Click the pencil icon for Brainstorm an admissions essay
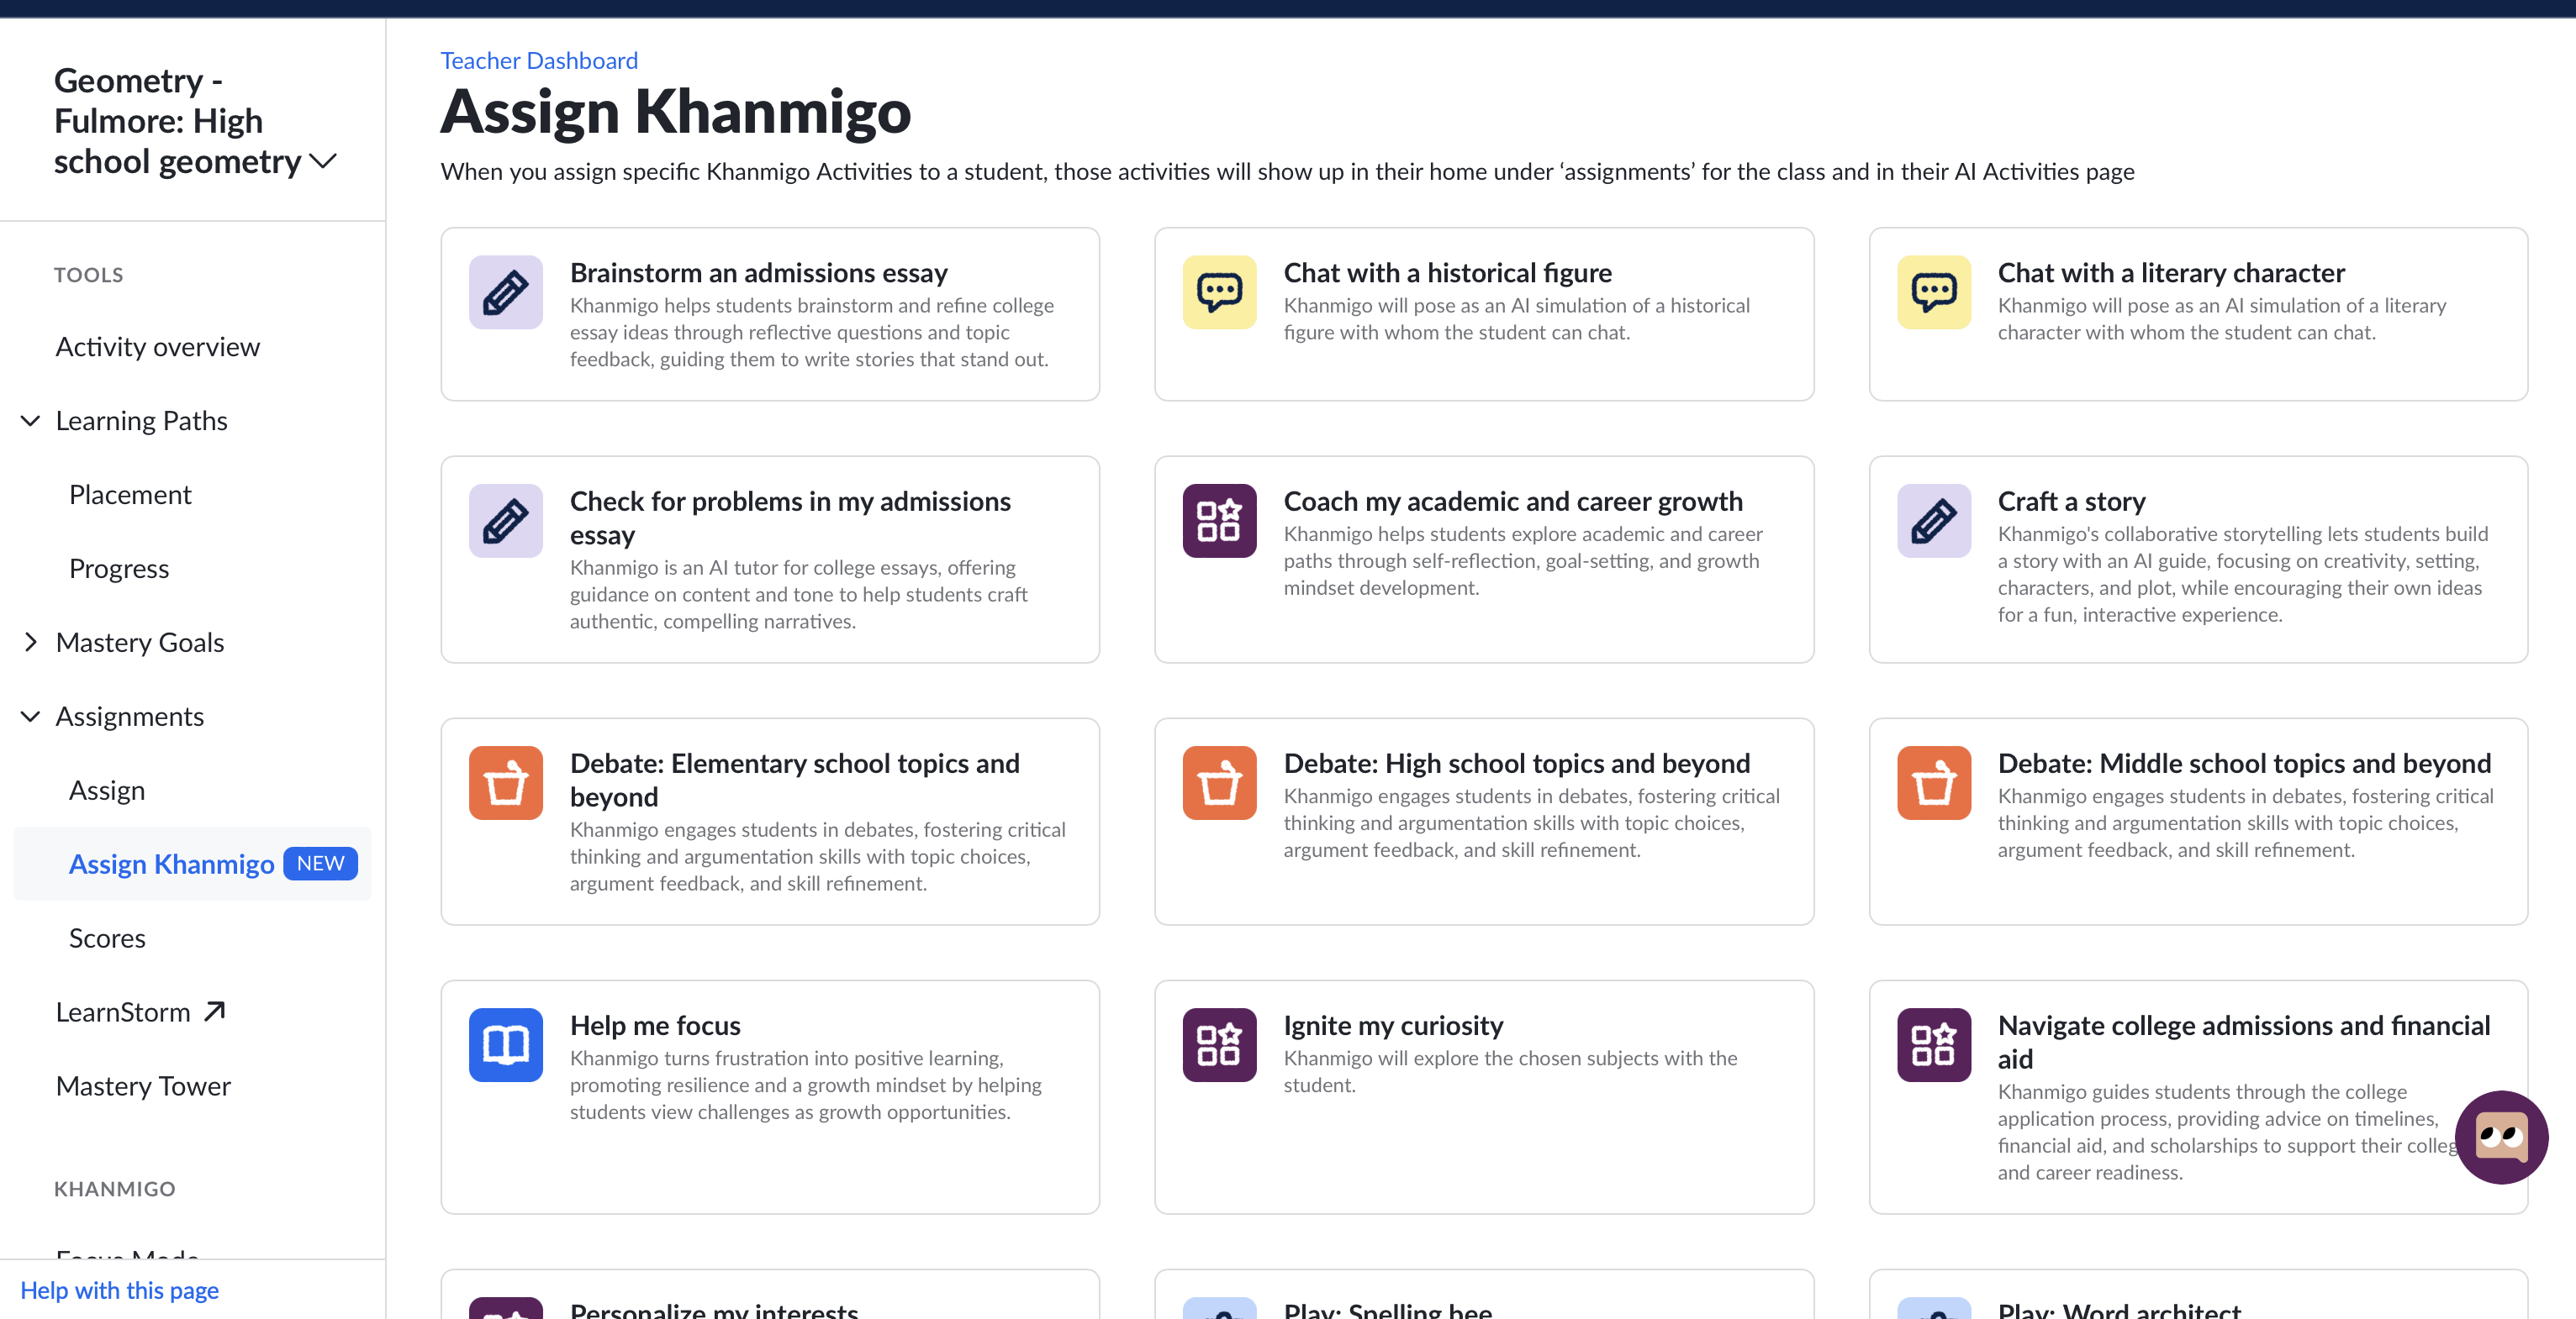 pyautogui.click(x=505, y=292)
